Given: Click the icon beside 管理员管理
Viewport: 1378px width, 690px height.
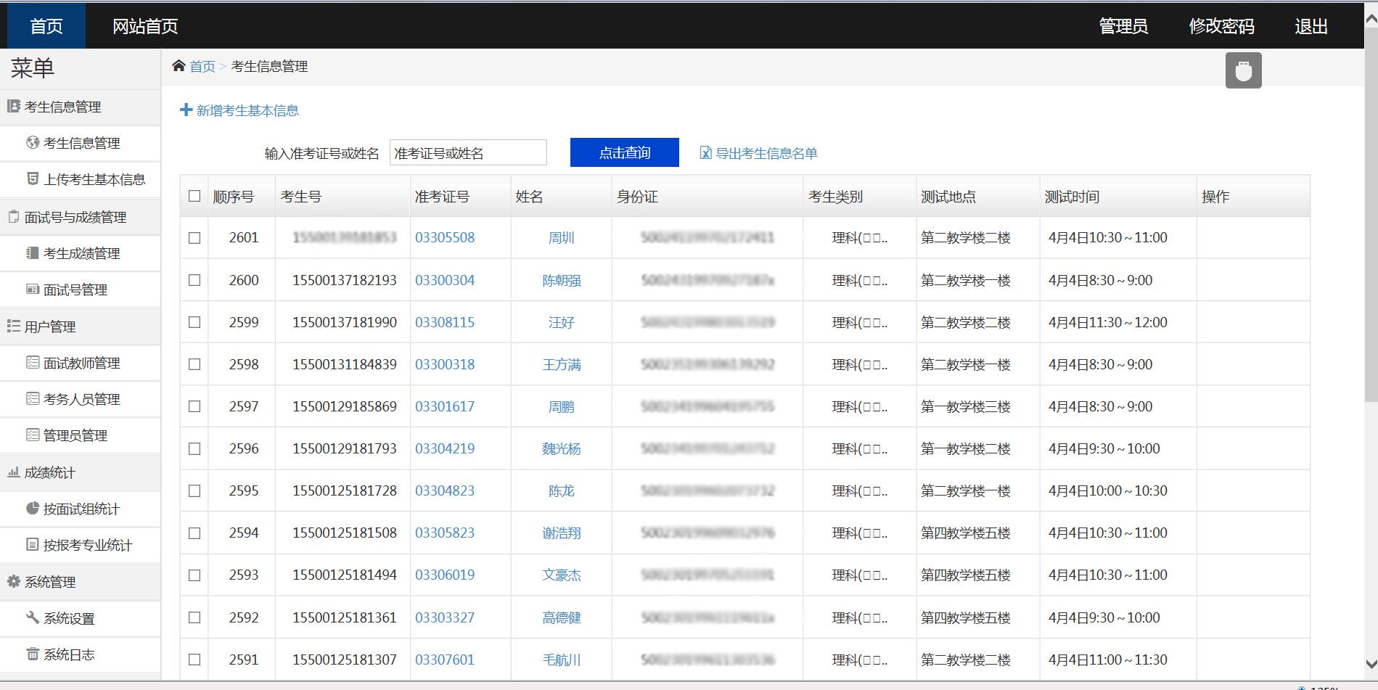Looking at the screenshot, I should tap(33, 435).
